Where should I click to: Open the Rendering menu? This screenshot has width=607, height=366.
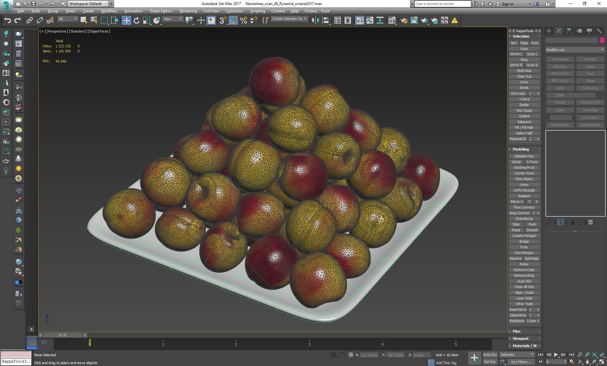(x=188, y=11)
